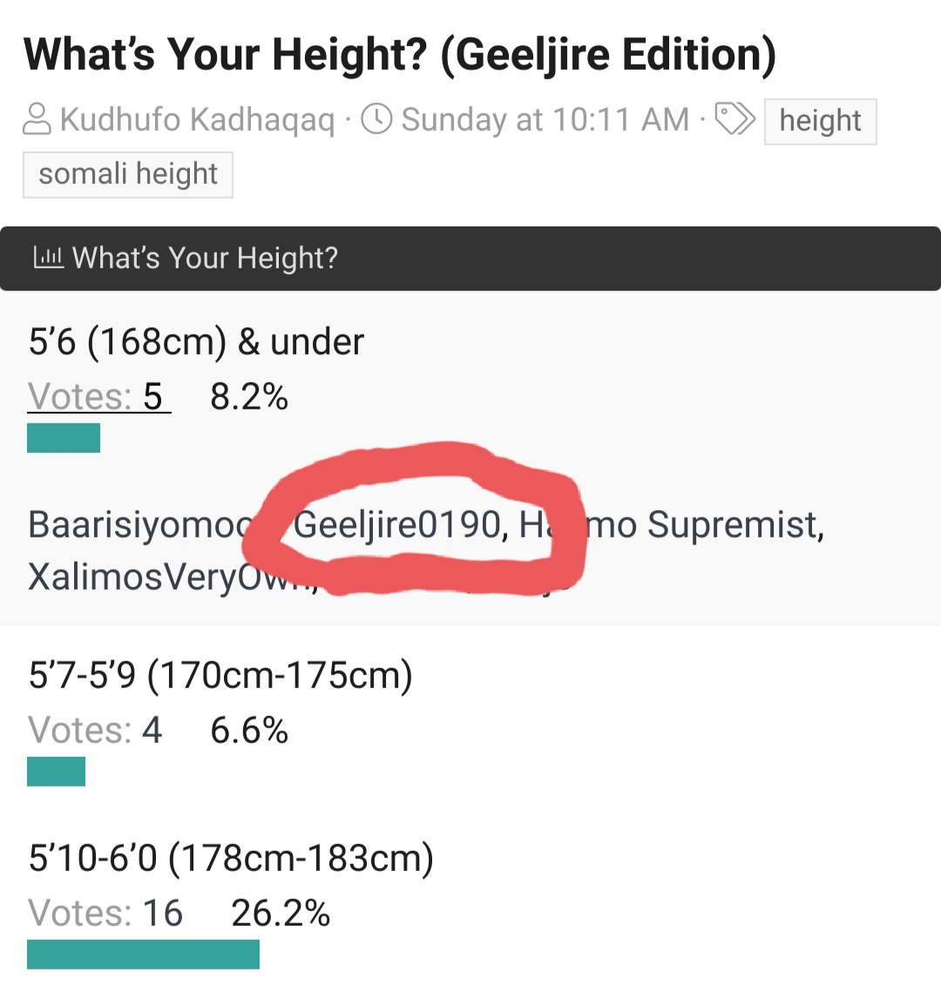Toggle the voter list via 'Votes: 5' link

point(98,396)
